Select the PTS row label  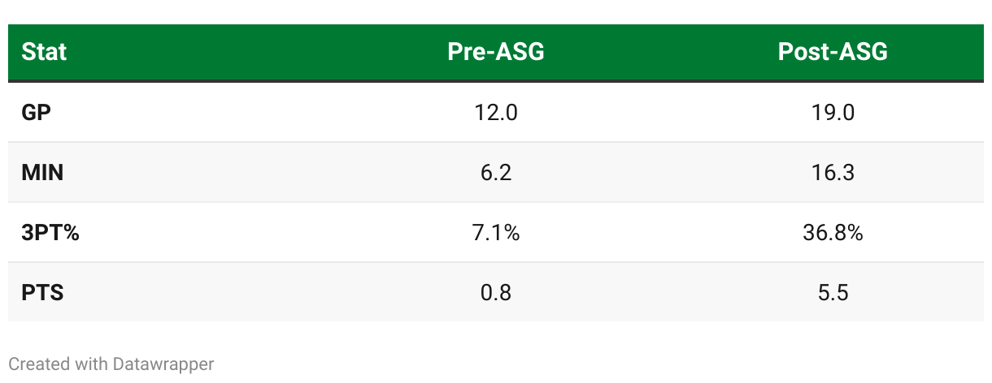pyautogui.click(x=42, y=292)
